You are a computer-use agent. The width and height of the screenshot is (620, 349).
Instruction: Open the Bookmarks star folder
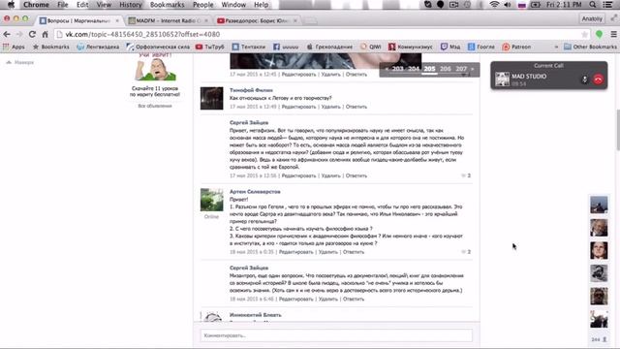click(51, 47)
